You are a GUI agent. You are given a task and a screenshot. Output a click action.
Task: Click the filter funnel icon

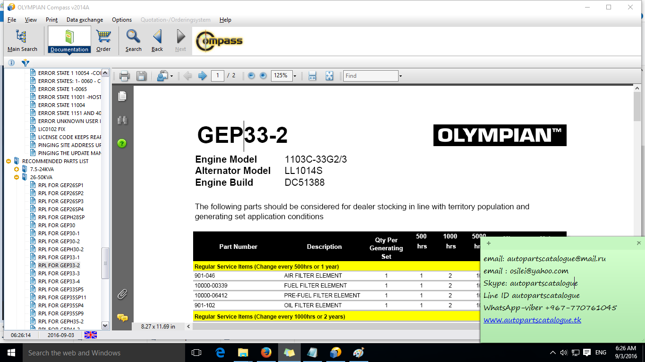26,63
